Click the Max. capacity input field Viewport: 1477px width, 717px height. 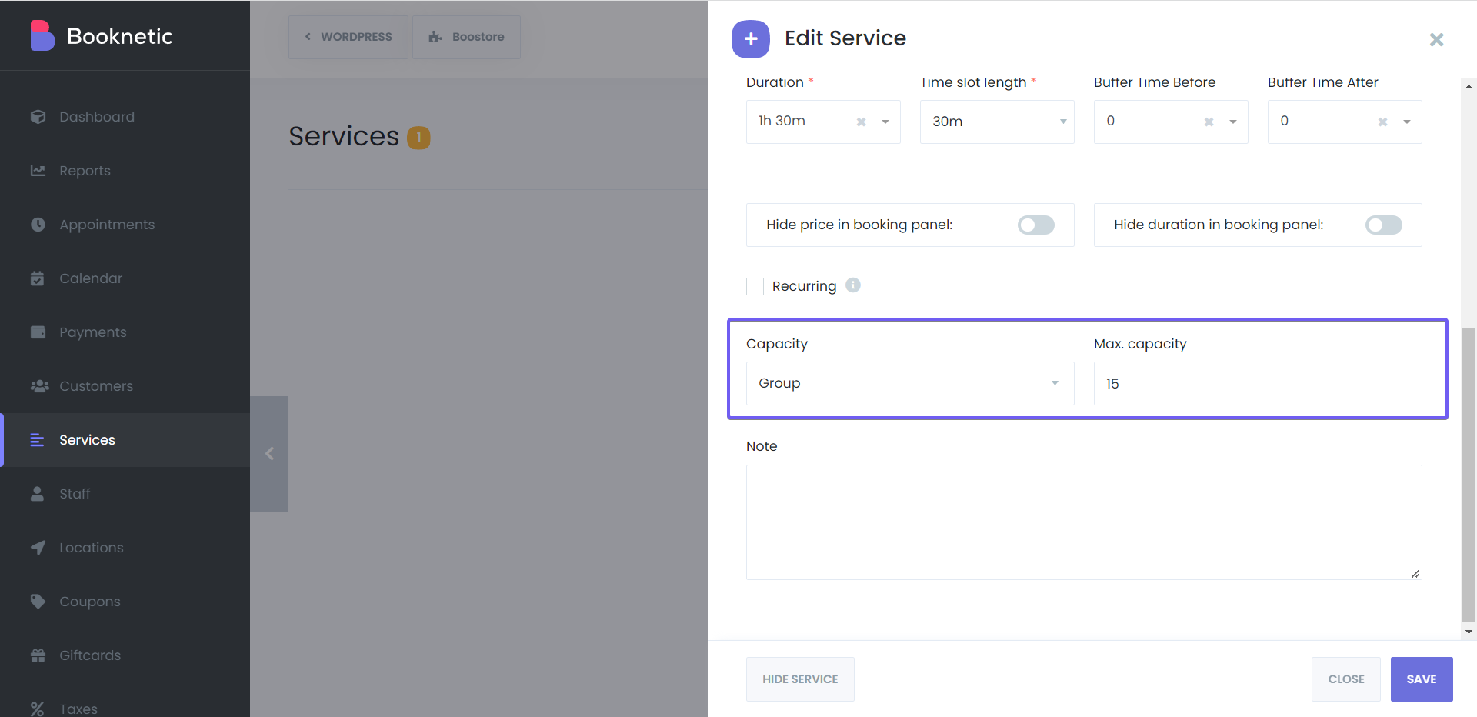click(x=1258, y=383)
